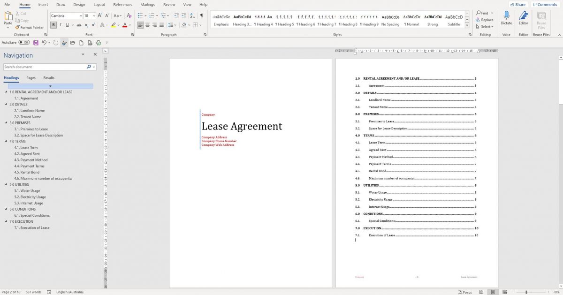The image size is (563, 295).
Task: Open the Mailings ribbon tab
Action: [x=147, y=4]
